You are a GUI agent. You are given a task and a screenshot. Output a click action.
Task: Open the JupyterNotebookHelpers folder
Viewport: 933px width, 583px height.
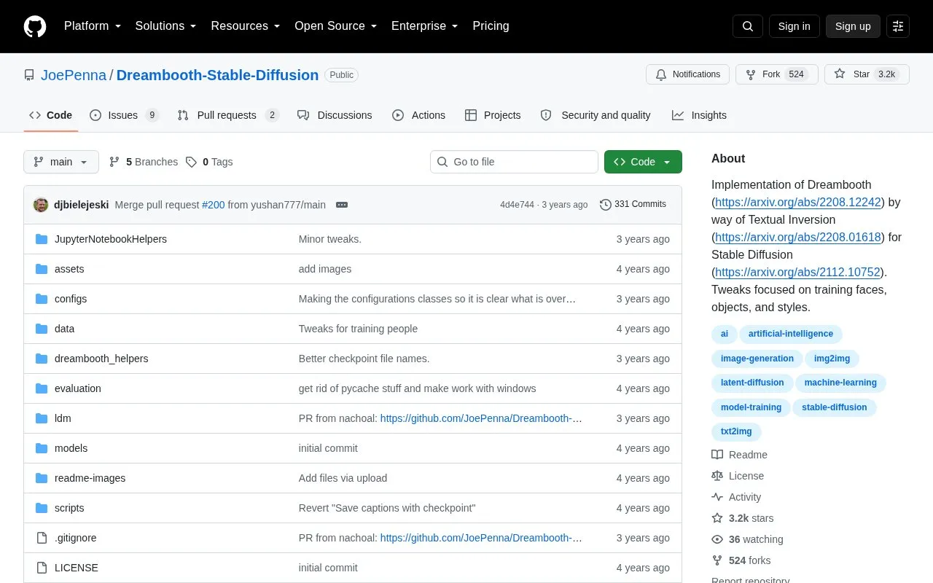[x=111, y=239]
